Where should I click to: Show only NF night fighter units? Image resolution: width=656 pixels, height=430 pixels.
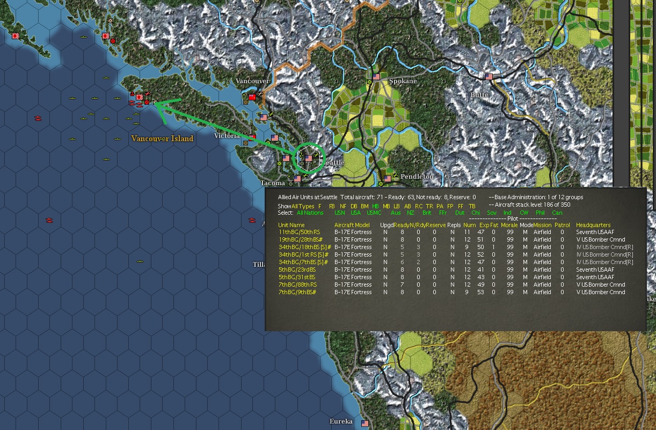[x=343, y=206]
